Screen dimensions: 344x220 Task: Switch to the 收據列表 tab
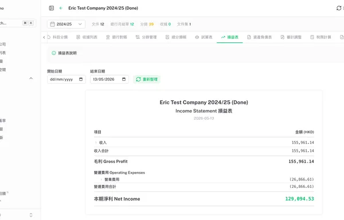coord(87,37)
